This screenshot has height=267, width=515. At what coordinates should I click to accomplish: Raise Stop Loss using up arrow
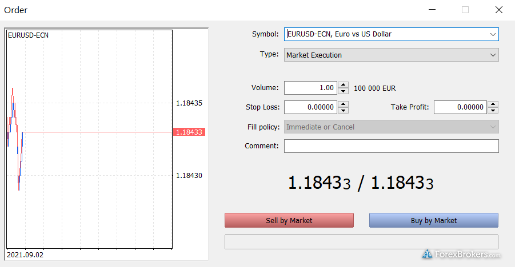pyautogui.click(x=343, y=104)
